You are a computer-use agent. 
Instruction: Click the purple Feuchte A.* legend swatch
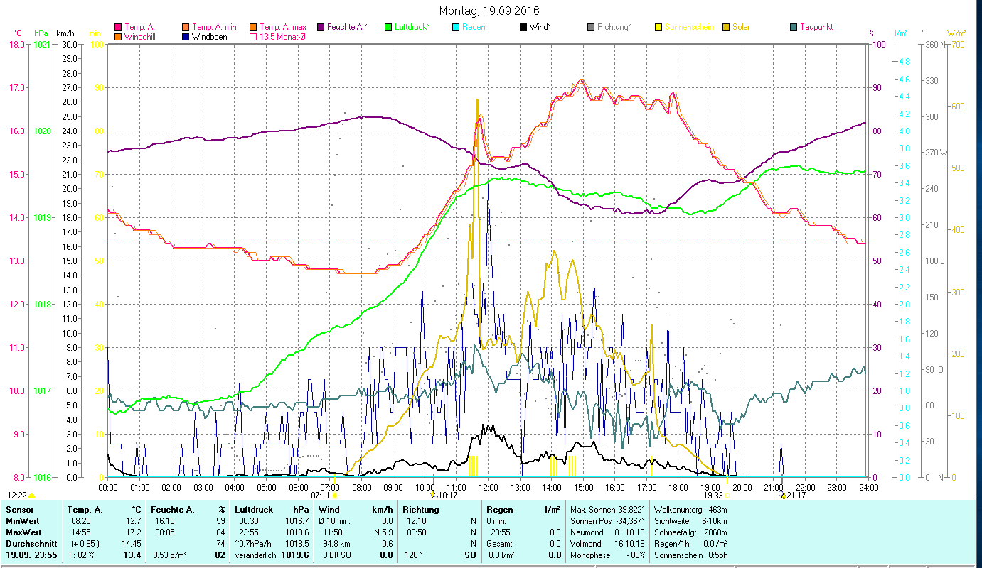[320, 27]
